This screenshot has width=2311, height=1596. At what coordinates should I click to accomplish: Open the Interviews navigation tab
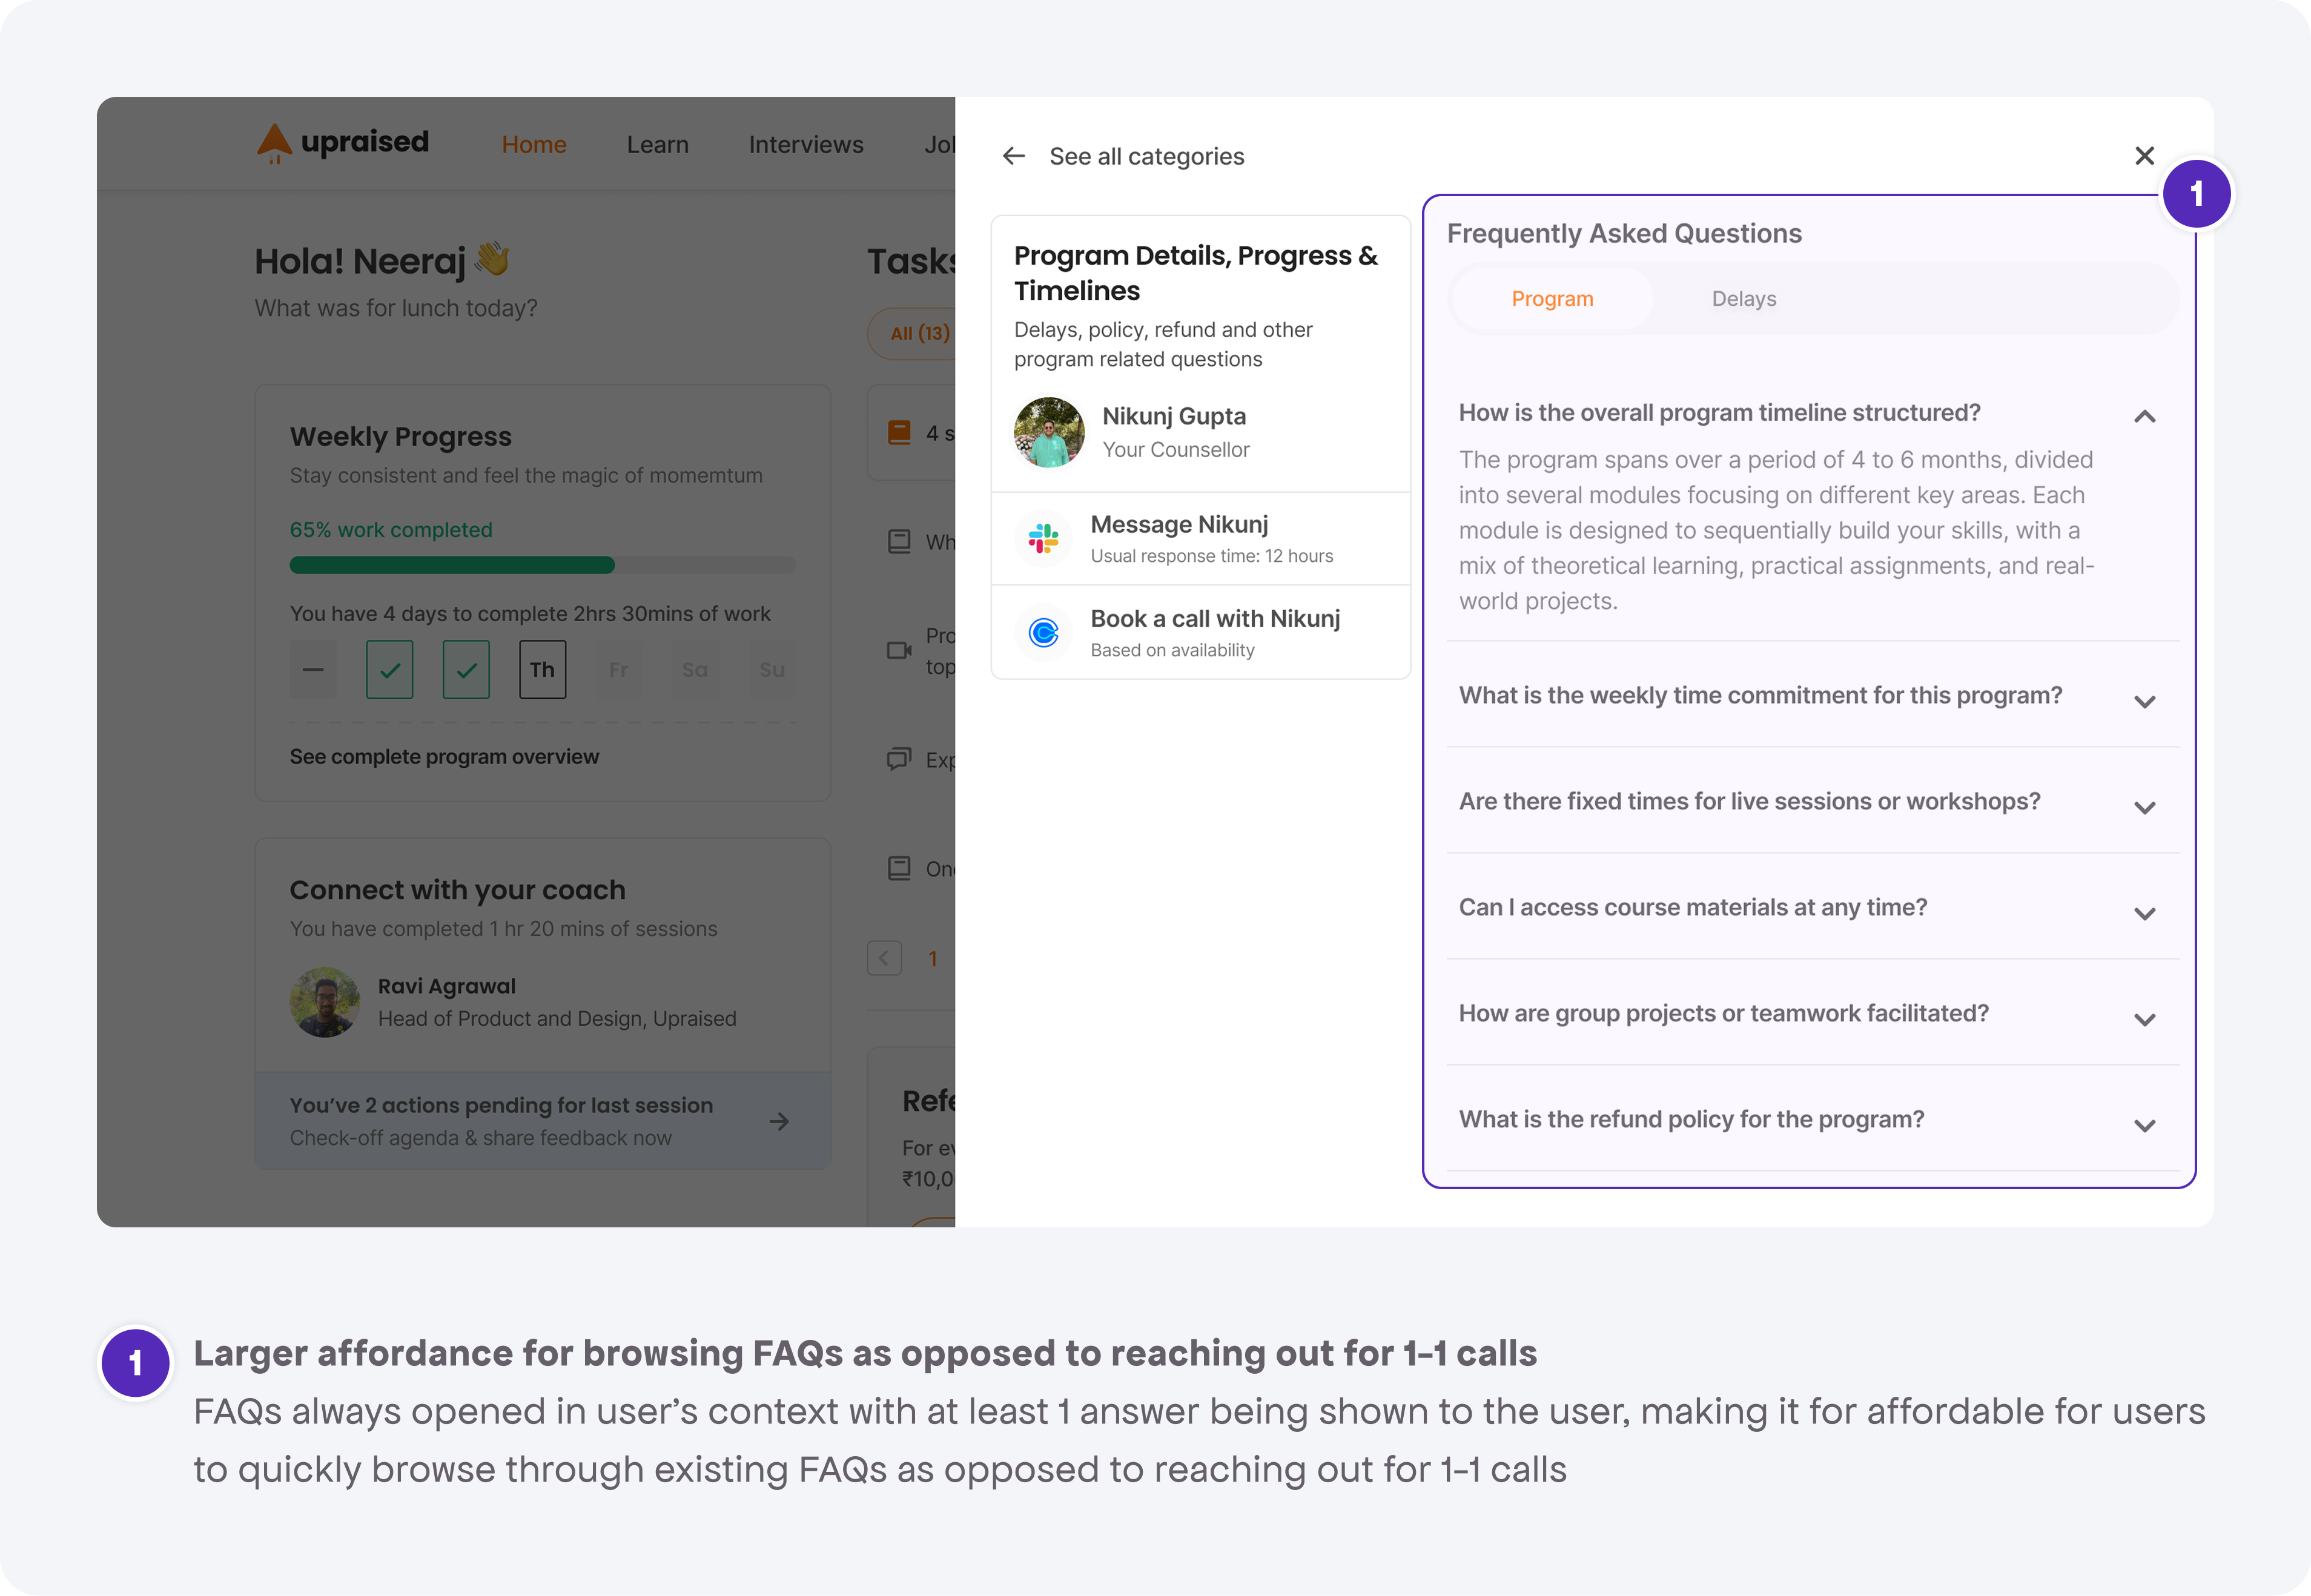click(806, 145)
